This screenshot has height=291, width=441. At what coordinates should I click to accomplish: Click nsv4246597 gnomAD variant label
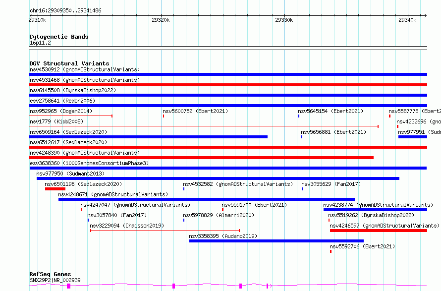pos(385,226)
